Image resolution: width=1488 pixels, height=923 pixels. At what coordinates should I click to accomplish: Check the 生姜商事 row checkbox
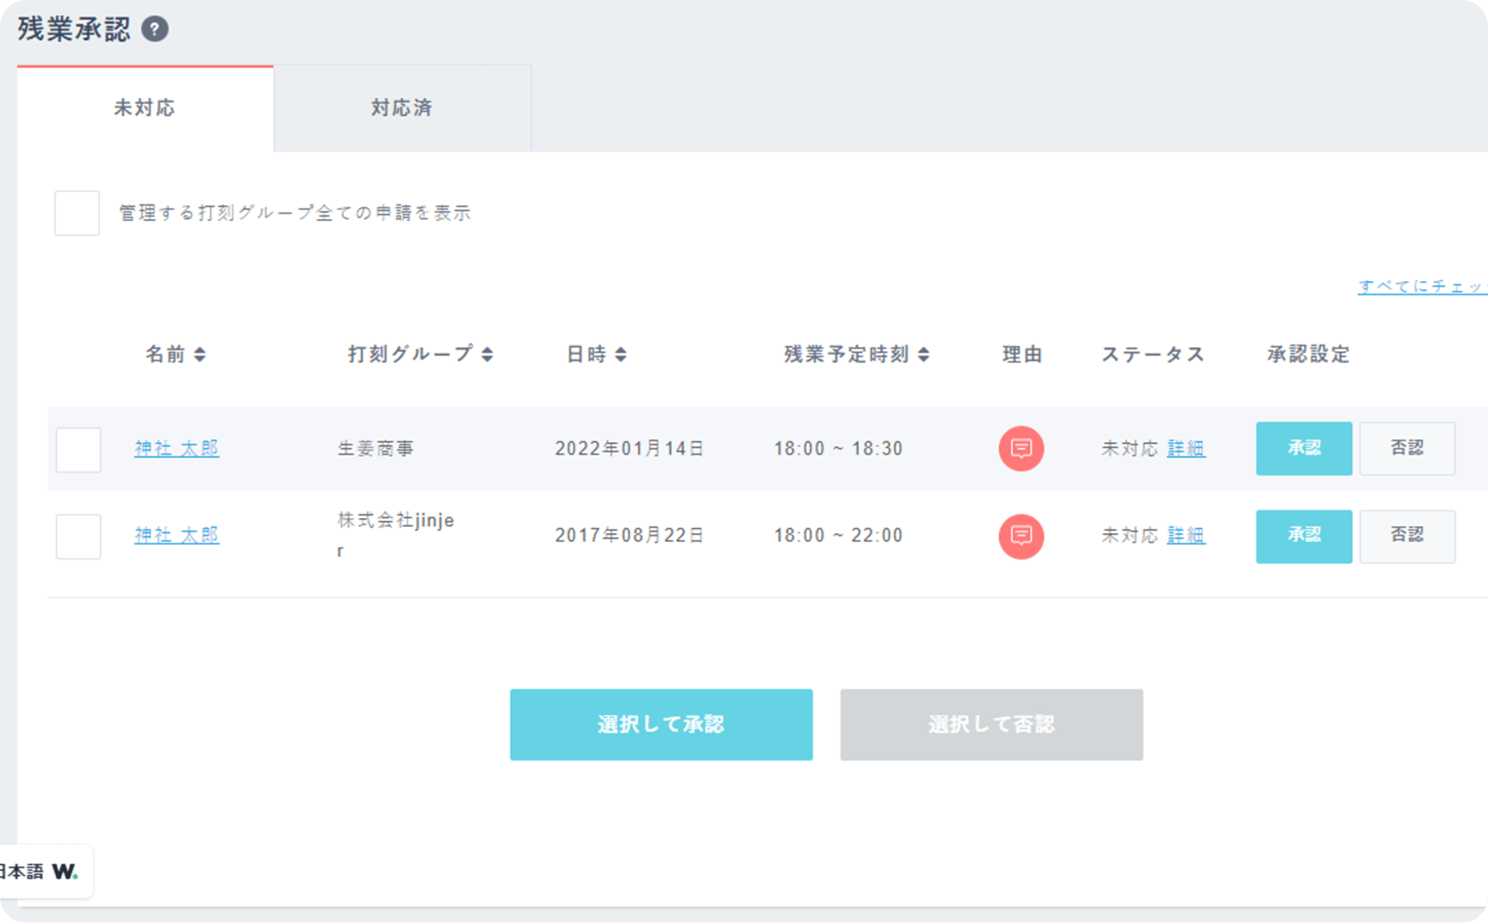coord(79,450)
